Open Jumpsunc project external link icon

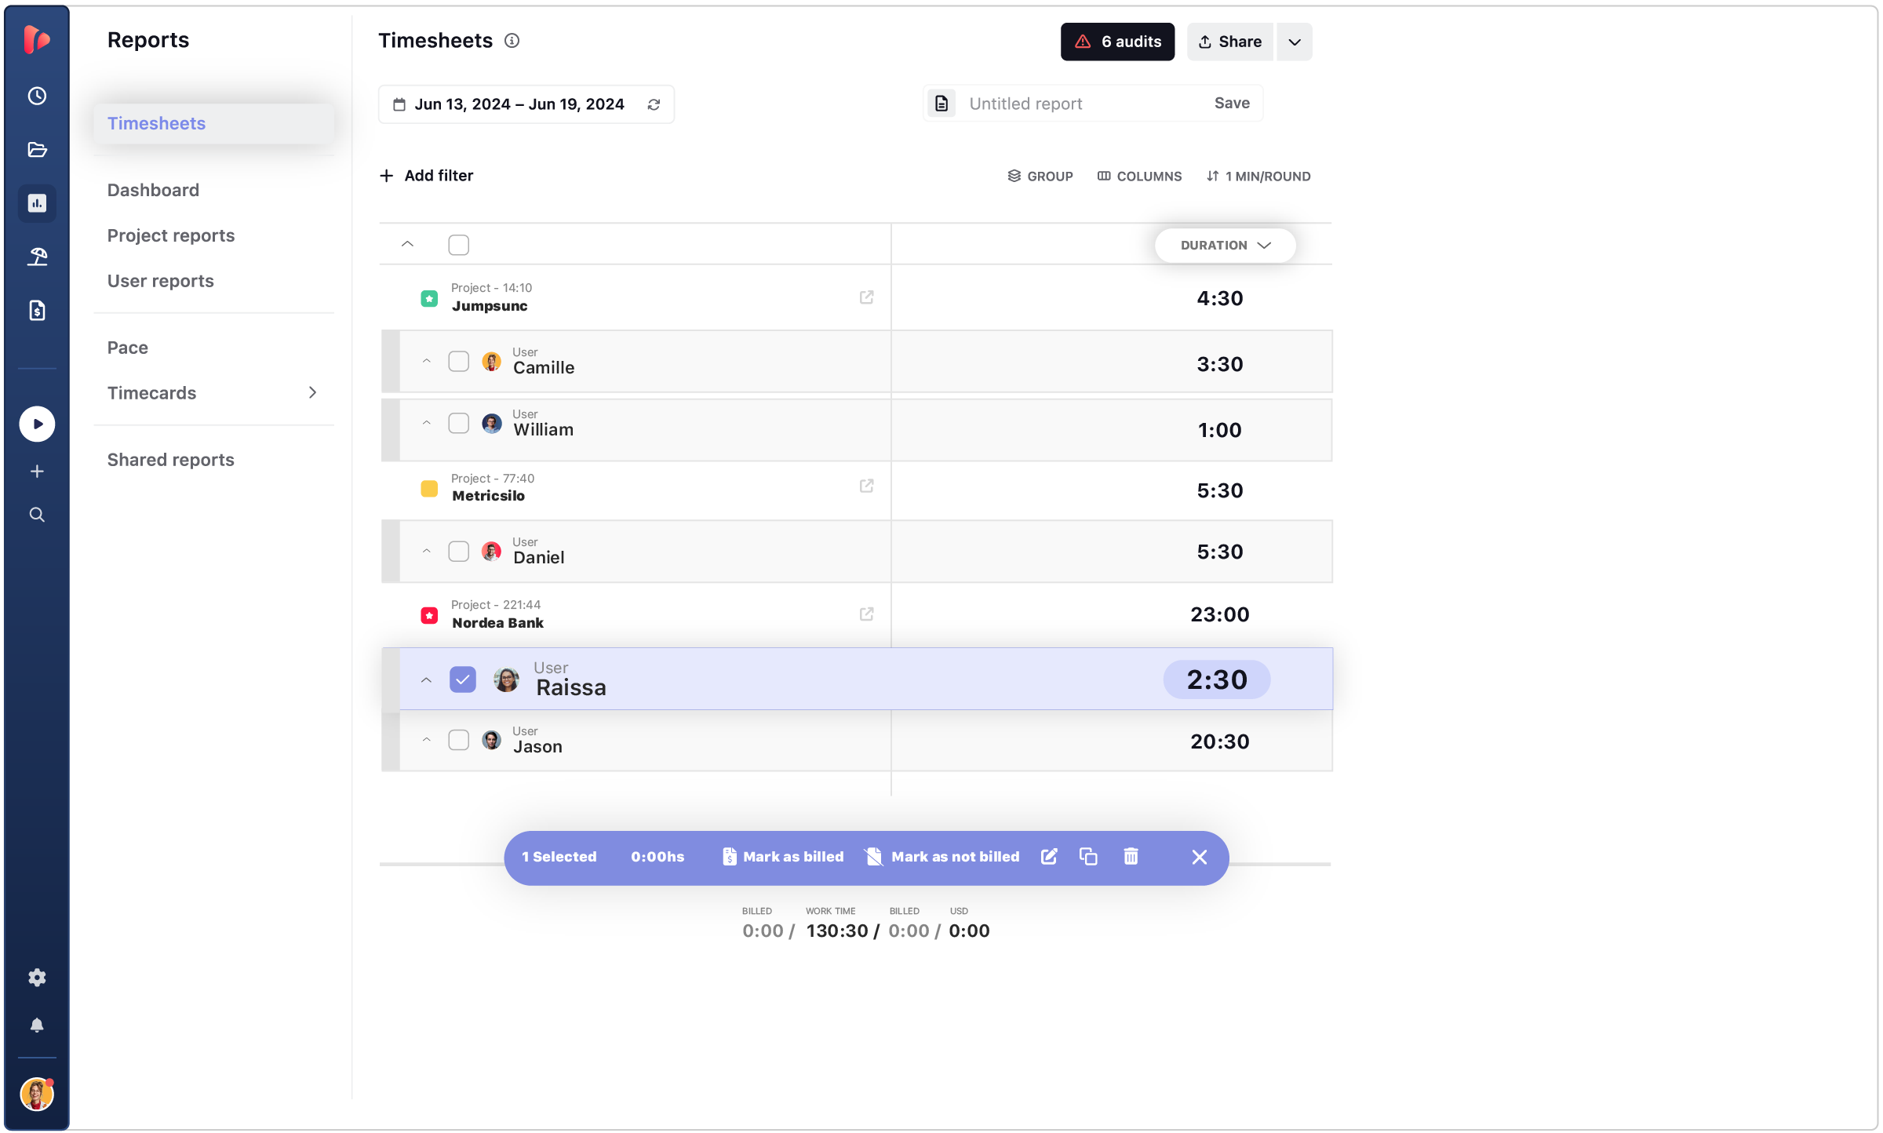(x=866, y=297)
